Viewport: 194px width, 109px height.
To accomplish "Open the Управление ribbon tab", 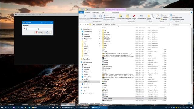I will tap(115, 12).
